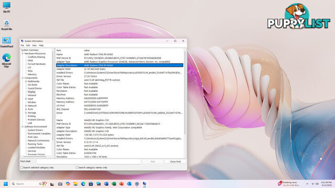Collapse Components tree node
Screen dimensions: 335x188
(23, 78)
